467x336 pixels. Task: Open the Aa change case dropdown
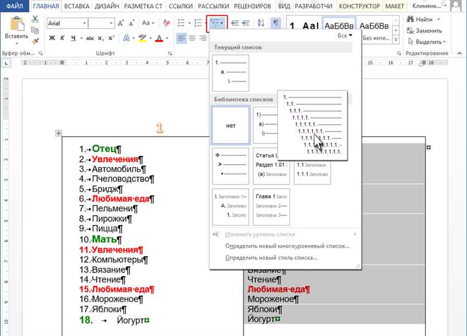pos(148,23)
